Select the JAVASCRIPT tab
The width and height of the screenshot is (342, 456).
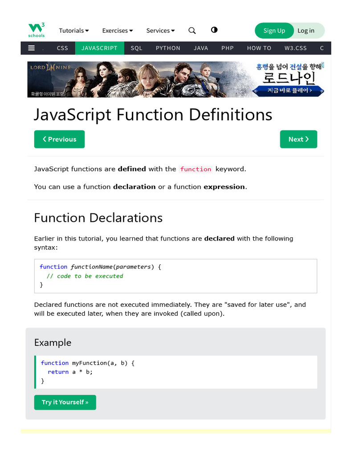(x=99, y=48)
